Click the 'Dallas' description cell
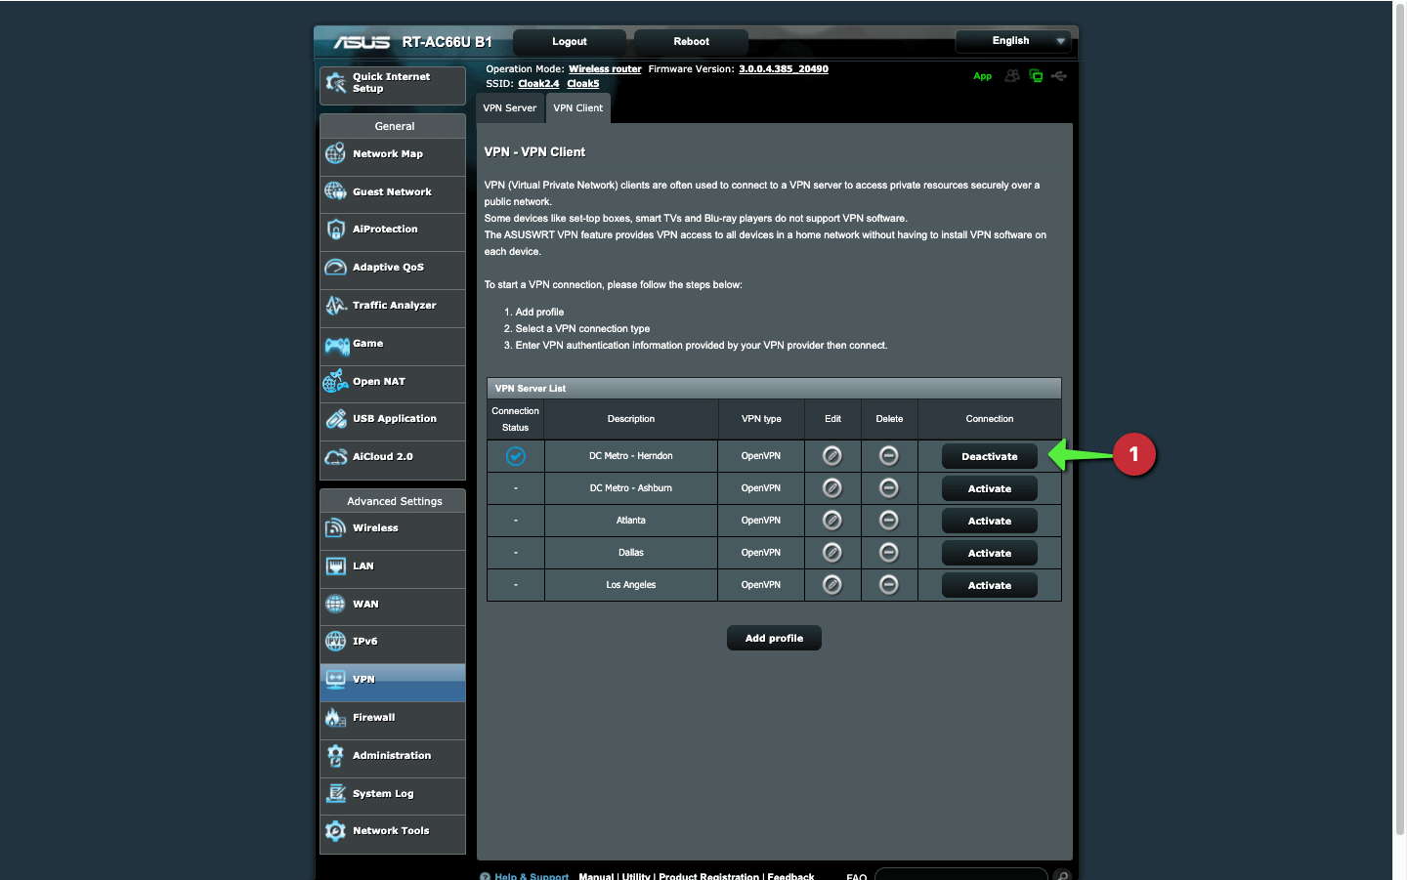This screenshot has width=1407, height=880. pos(631,553)
